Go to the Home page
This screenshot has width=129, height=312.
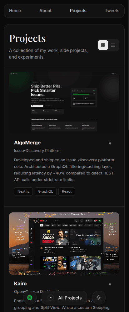pos(15,11)
